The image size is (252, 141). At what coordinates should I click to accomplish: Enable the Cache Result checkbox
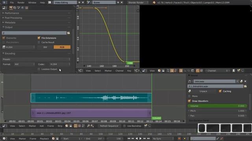coord(39,42)
